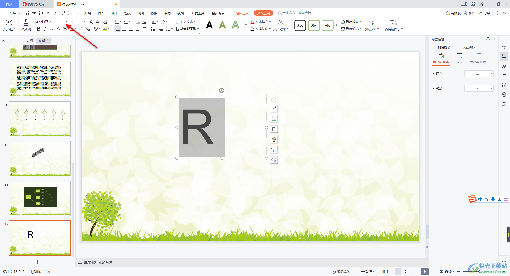The image size is (510, 276).
Task: Click the floating lightbulb idea icon
Action: pos(274,139)
